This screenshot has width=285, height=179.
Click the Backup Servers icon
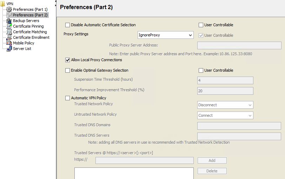(x=9, y=21)
